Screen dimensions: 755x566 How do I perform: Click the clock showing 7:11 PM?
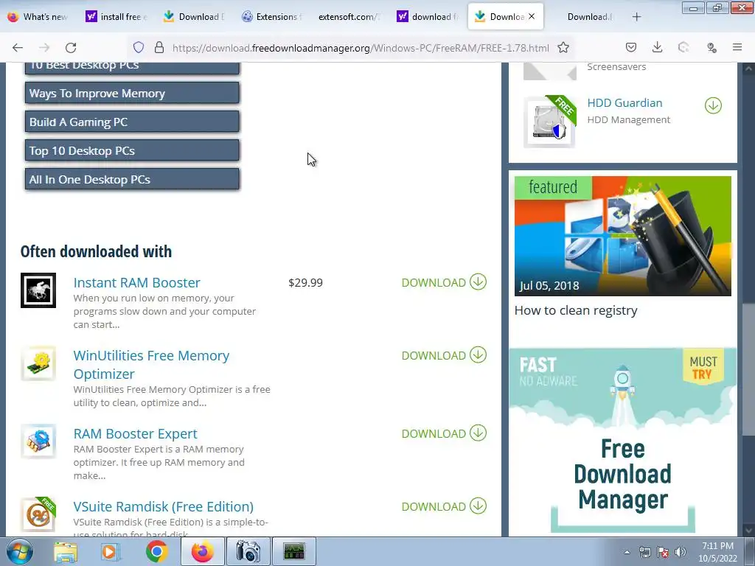[x=717, y=546]
